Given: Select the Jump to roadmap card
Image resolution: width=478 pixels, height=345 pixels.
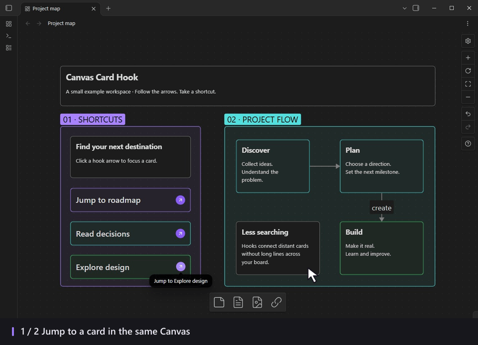Looking at the screenshot, I should (x=130, y=200).
